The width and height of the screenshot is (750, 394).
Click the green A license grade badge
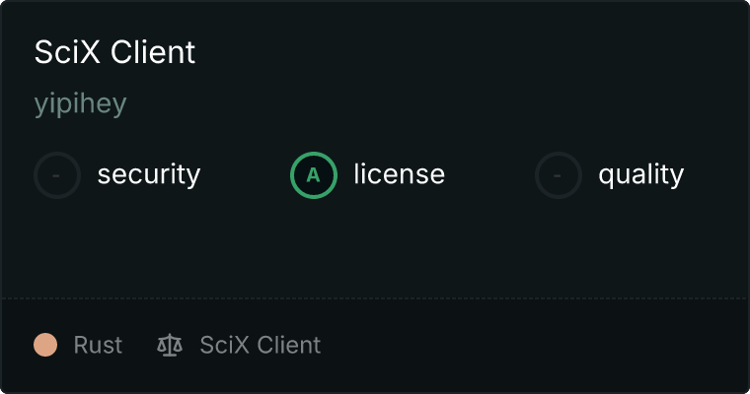click(314, 175)
